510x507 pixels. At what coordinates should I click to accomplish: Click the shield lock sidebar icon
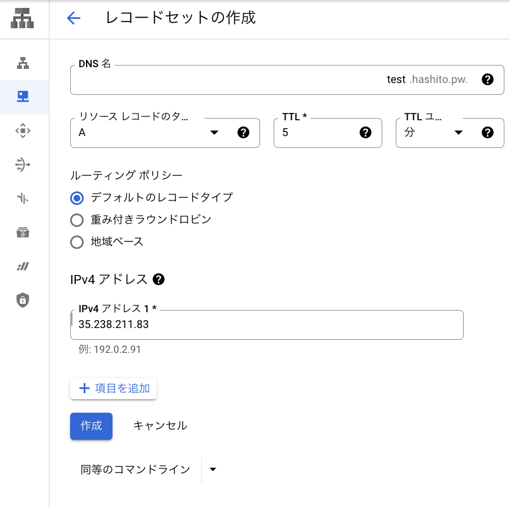(x=23, y=300)
